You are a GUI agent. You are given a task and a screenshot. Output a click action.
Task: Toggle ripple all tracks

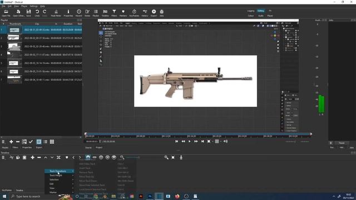click(107, 157)
